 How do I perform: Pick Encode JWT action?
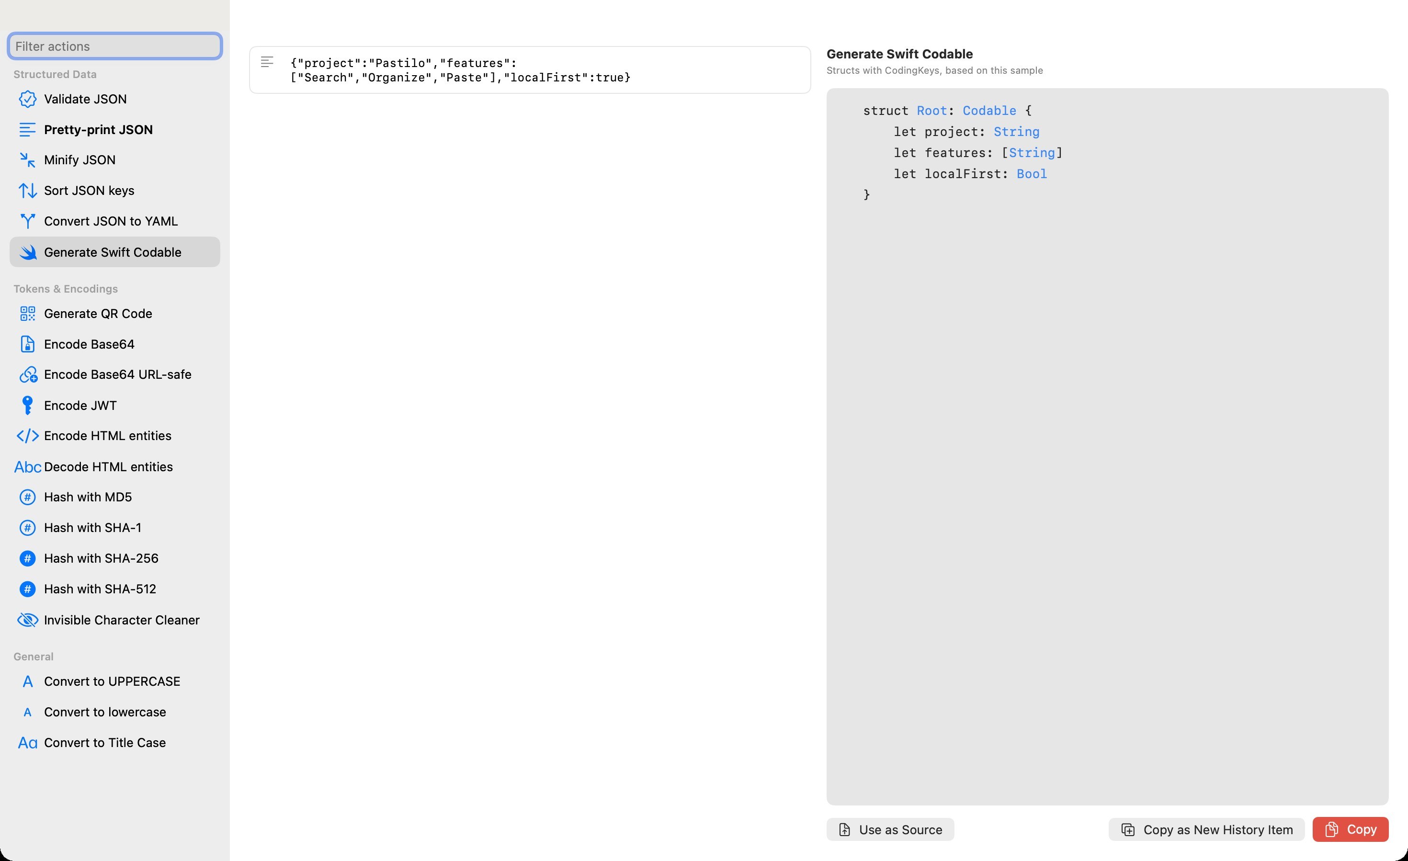pyautogui.click(x=115, y=406)
